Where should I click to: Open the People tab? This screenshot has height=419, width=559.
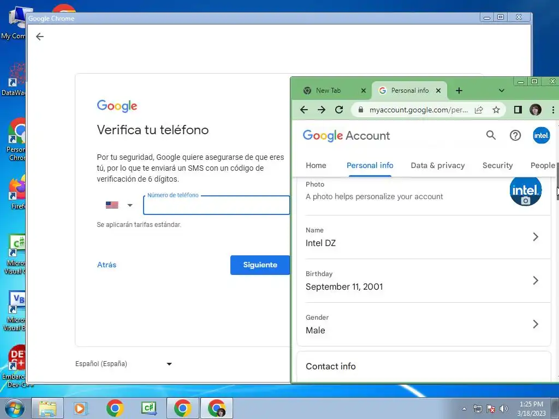543,165
